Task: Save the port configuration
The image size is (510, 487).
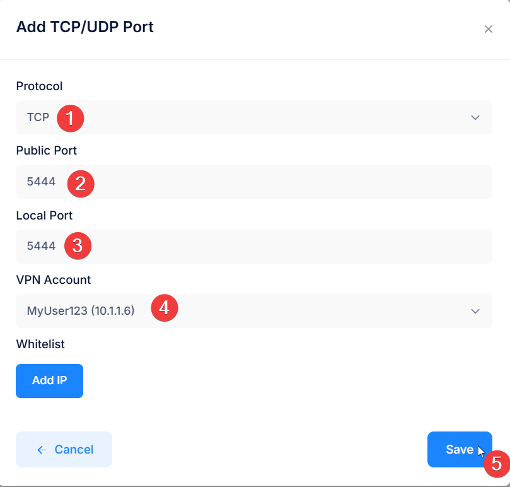Action: click(460, 450)
